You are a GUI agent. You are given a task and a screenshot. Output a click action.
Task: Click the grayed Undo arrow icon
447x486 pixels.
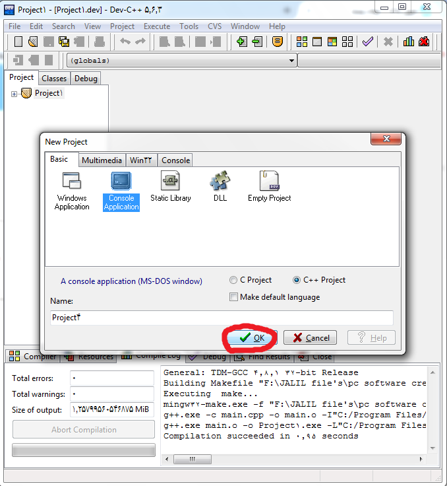coord(125,41)
